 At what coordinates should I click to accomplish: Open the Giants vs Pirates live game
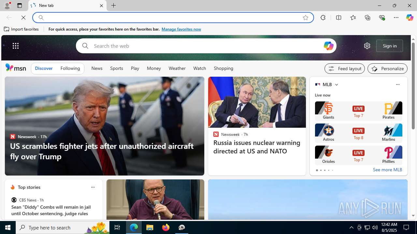click(359, 111)
